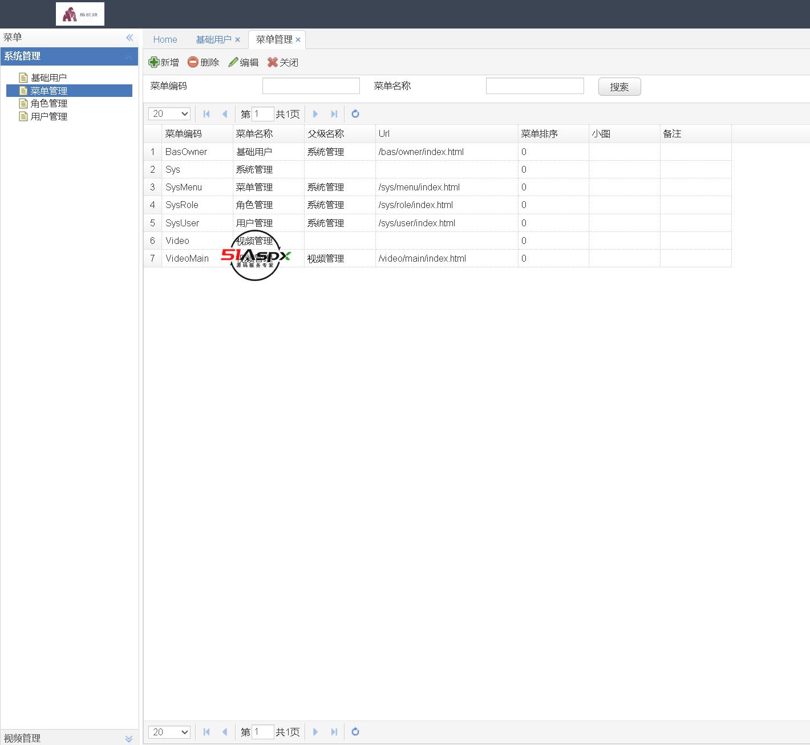810x745 pixels.
Task: Close the 基础用户 tab
Action: point(237,40)
